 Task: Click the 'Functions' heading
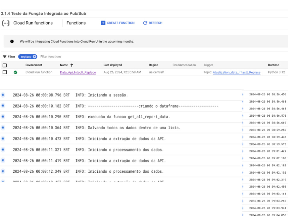pos(76,23)
